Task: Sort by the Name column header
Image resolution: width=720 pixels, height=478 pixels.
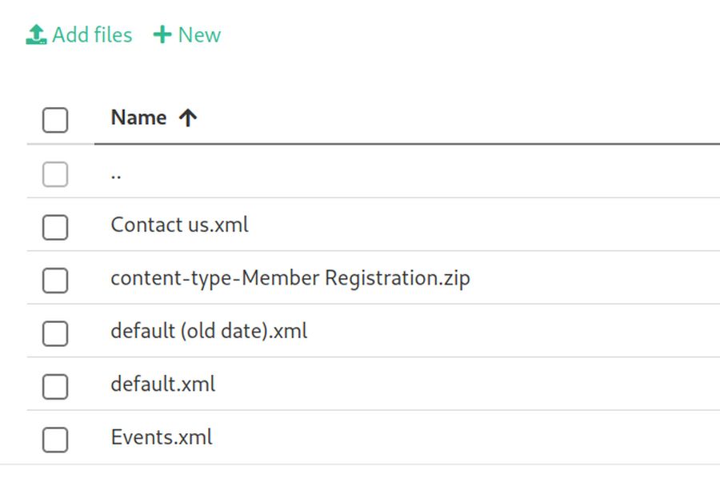Action: pyautogui.click(x=138, y=118)
